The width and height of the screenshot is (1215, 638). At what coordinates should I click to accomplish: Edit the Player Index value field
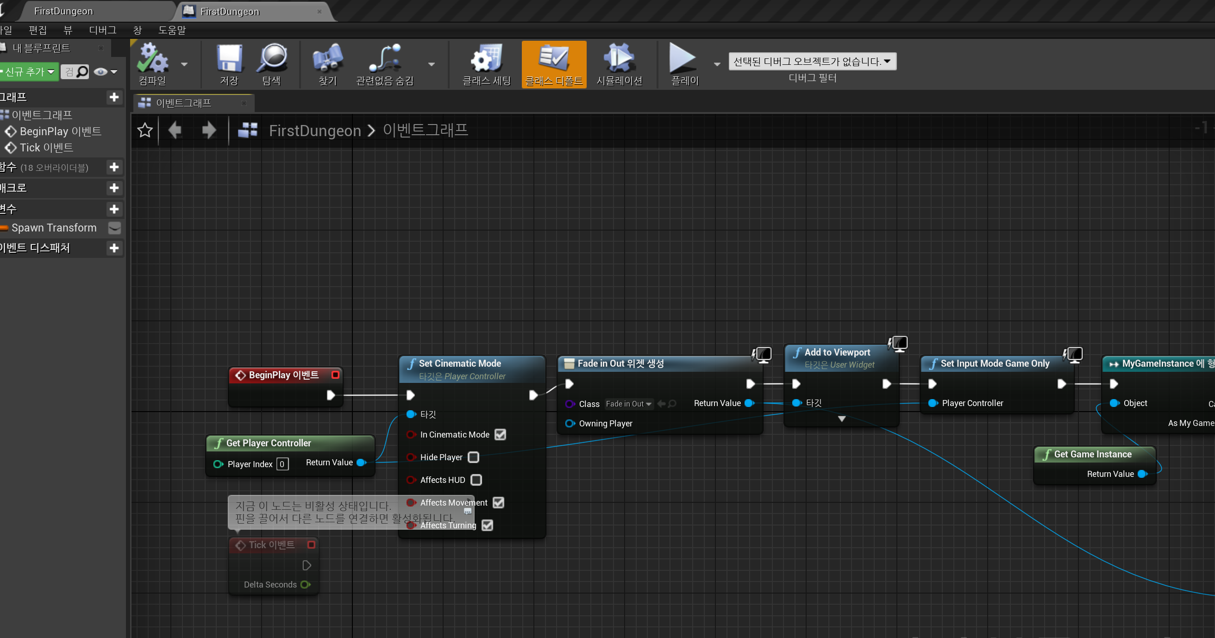(x=282, y=463)
